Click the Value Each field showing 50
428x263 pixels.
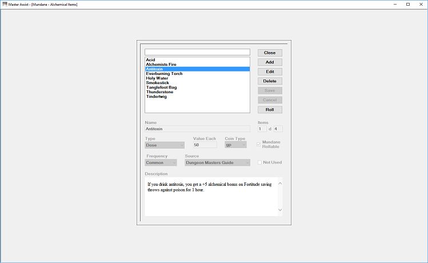205,145
